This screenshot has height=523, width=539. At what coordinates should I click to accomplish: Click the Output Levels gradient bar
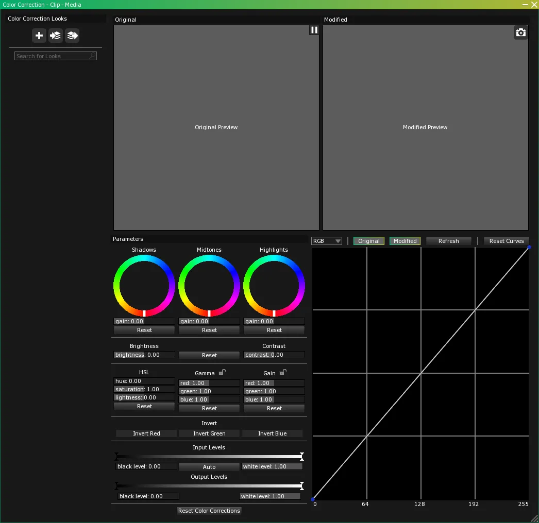209,486
